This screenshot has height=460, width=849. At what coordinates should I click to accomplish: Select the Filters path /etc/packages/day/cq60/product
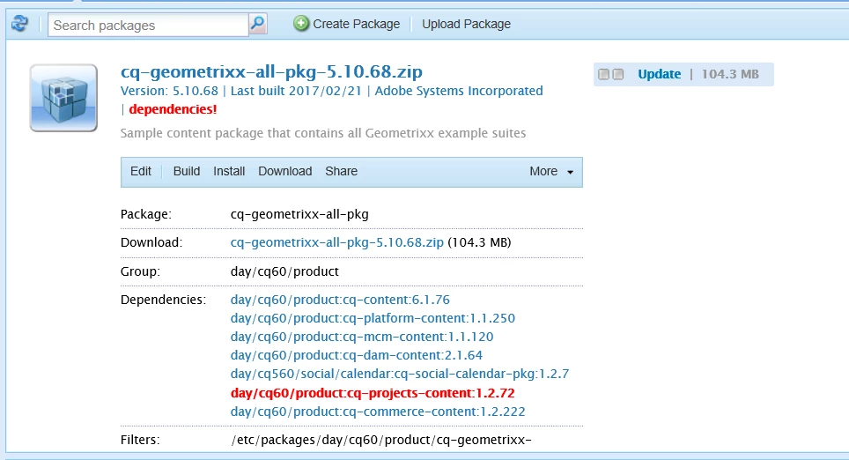coord(381,440)
